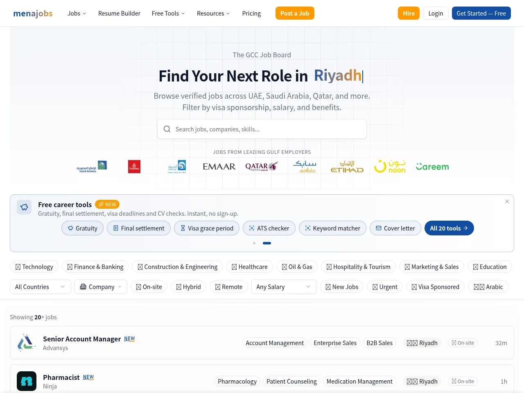Open the Gratuity calculator tool
This screenshot has height=393, width=524.
(x=83, y=228)
